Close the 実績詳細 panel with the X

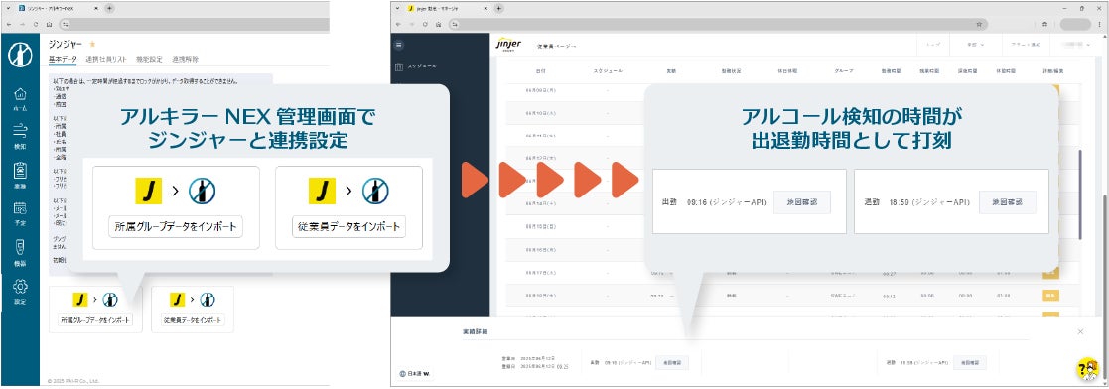(x=1080, y=331)
